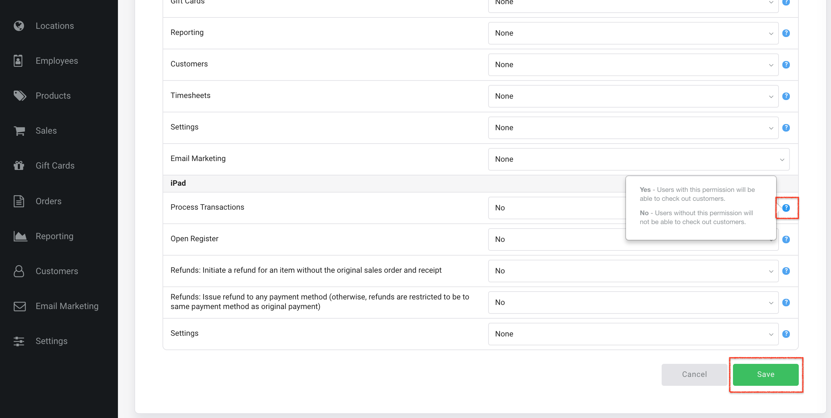This screenshot has height=418, width=831.
Task: Open Customers in the sidebar
Action: point(57,271)
